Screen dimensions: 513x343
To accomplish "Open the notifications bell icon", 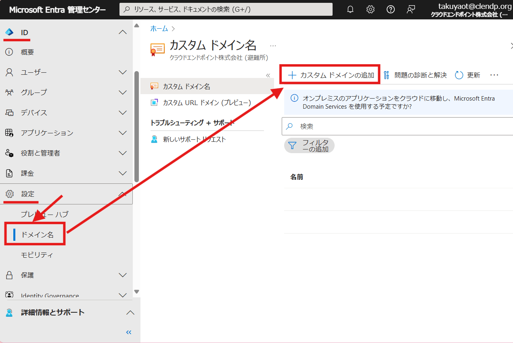I will pos(350,9).
